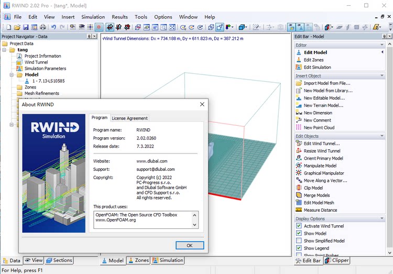Pin the Edit Bar panel
The width and height of the screenshot is (393, 274).
[x=385, y=36]
